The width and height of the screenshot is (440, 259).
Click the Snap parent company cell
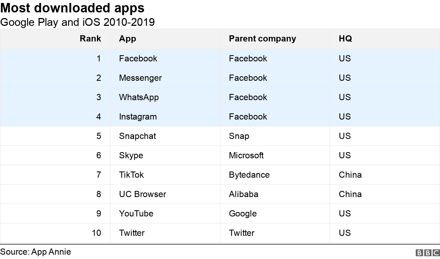pyautogui.click(x=239, y=136)
